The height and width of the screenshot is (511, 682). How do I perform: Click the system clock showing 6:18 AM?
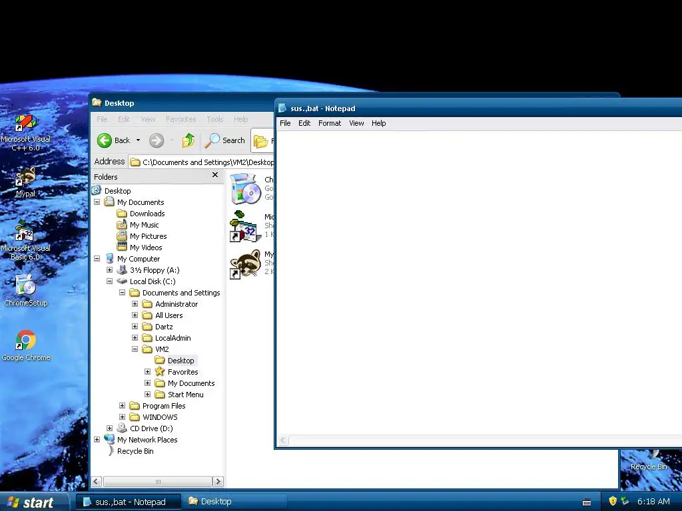[x=653, y=502]
